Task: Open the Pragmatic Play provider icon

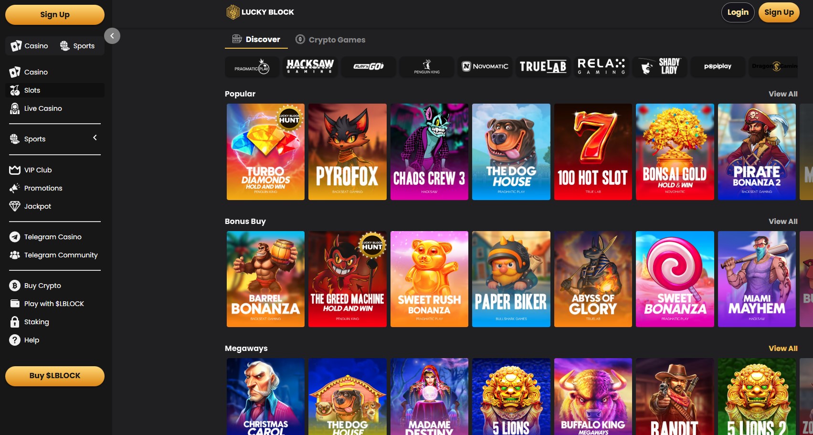Action: point(252,67)
